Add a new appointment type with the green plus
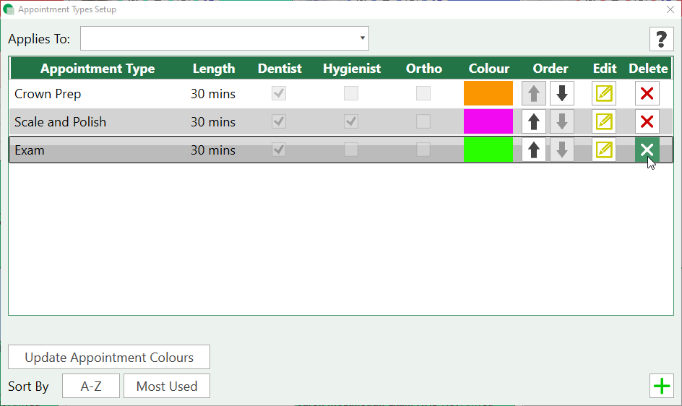The image size is (682, 406). [x=661, y=386]
